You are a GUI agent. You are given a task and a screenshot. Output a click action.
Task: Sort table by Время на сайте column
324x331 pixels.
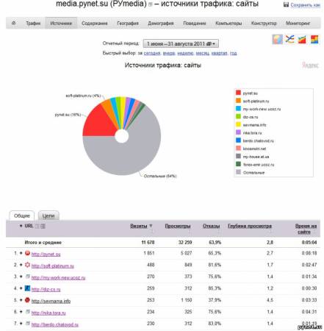pos(306,229)
